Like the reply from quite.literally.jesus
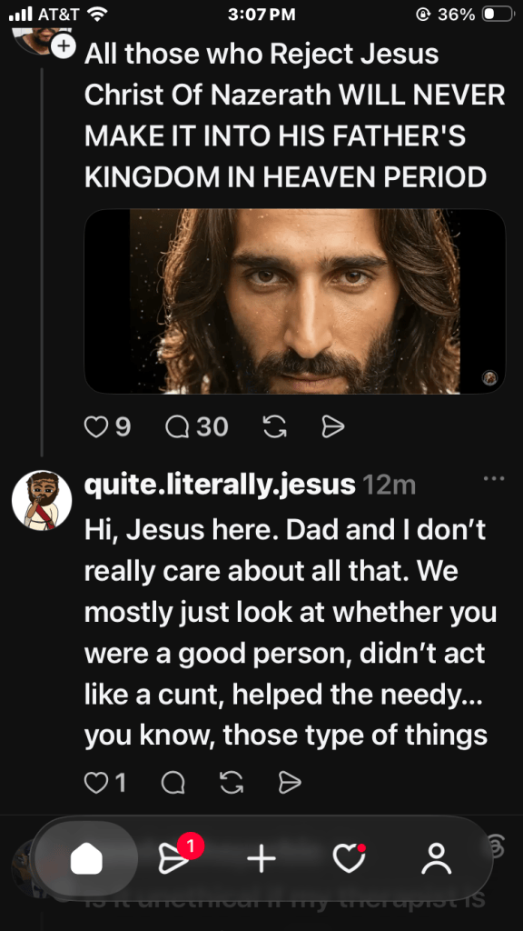 click(105, 783)
